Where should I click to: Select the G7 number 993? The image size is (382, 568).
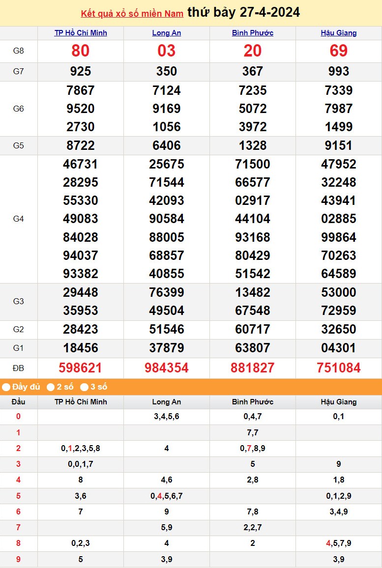[339, 72]
